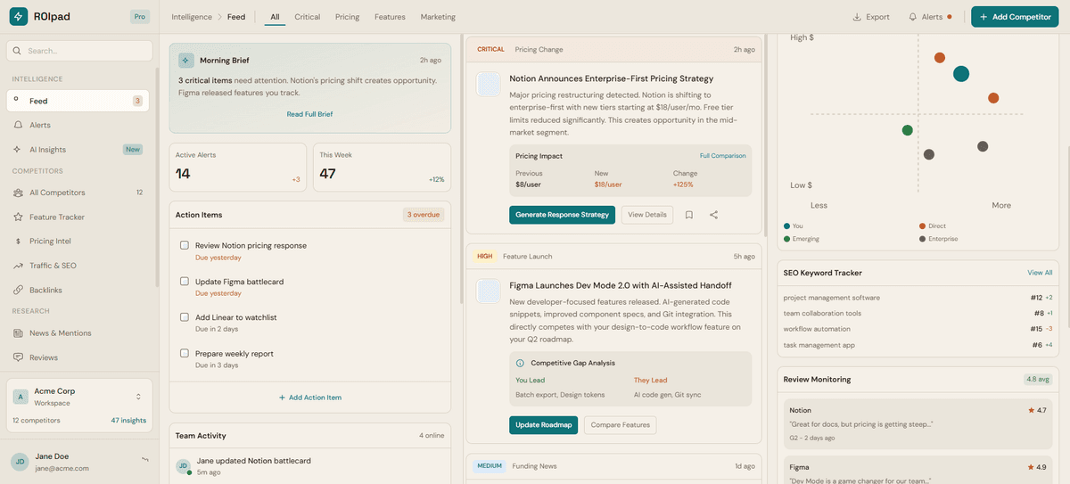1070x484 pixels.
Task: Click the Add Competitor button
Action: point(1015,17)
